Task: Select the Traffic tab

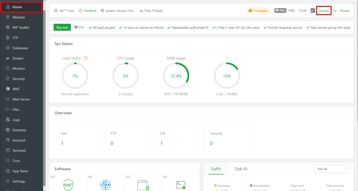Action: (216, 169)
